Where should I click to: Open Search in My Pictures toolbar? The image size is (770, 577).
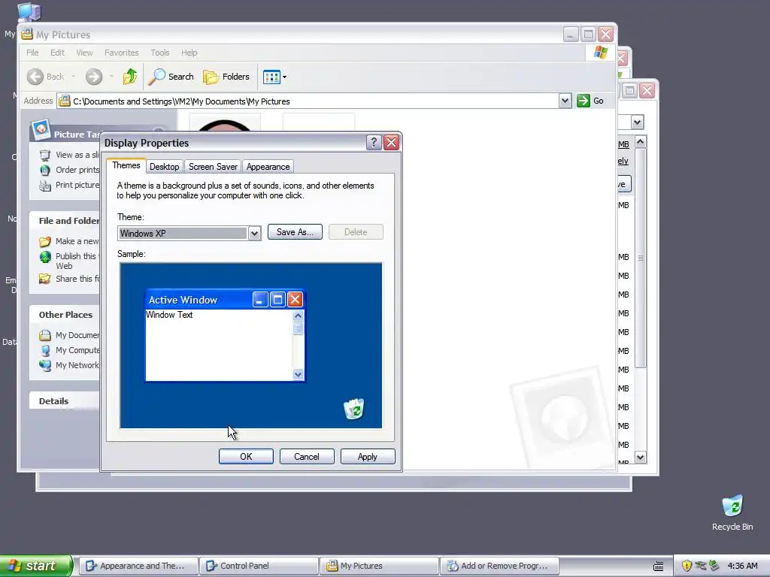point(171,77)
